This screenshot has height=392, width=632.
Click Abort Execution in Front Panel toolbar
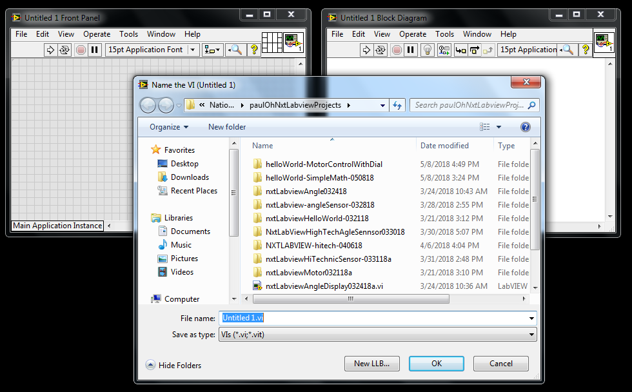click(x=81, y=50)
